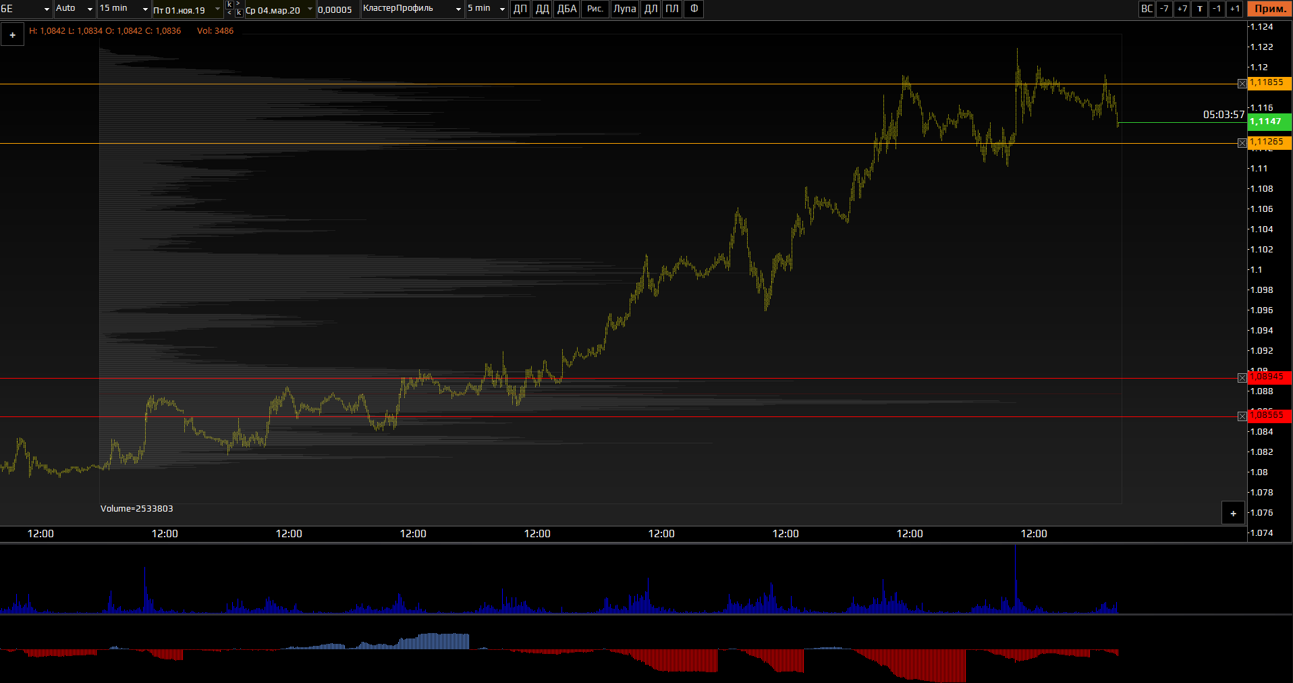Viewport: 1293px width, 683px height.
Task: Click the 1.122 price axis label
Action: tap(1261, 47)
